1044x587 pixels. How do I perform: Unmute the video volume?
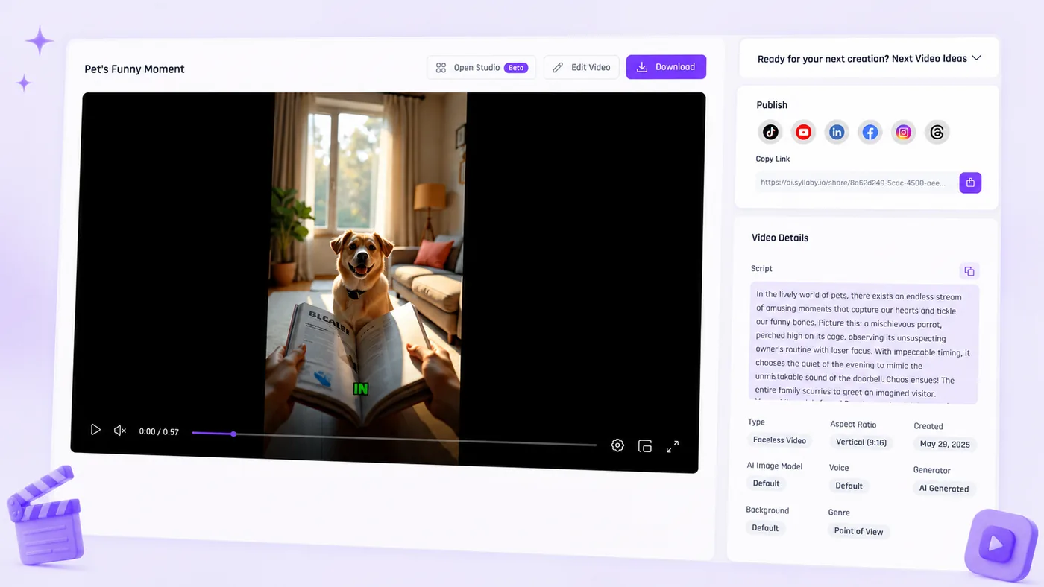coord(119,431)
